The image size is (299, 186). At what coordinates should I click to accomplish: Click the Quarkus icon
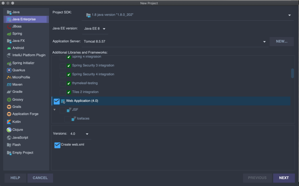(x=9, y=70)
